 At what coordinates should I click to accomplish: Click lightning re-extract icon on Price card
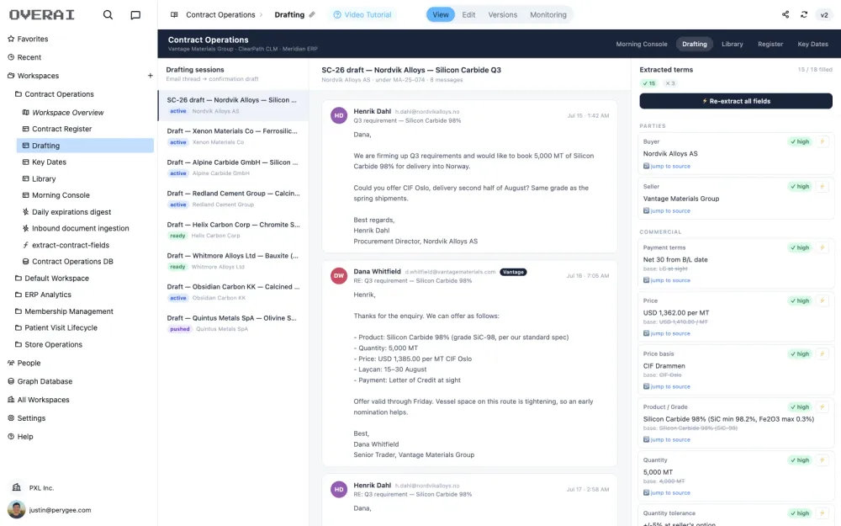pyautogui.click(x=822, y=300)
